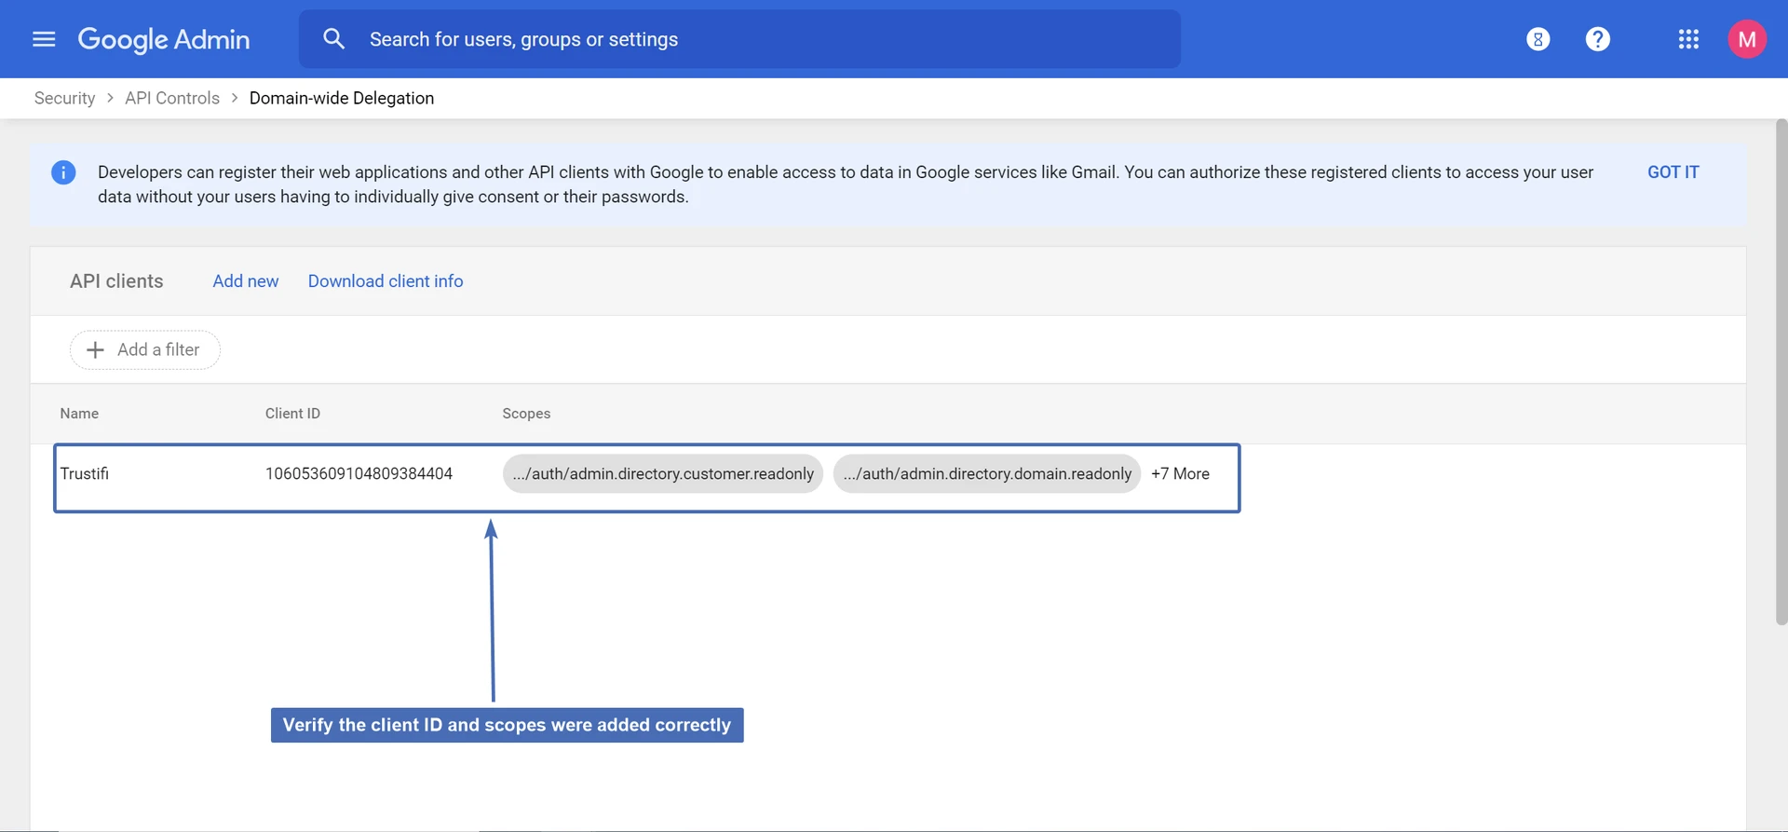
Task: Open the help question mark icon
Action: pos(1598,39)
